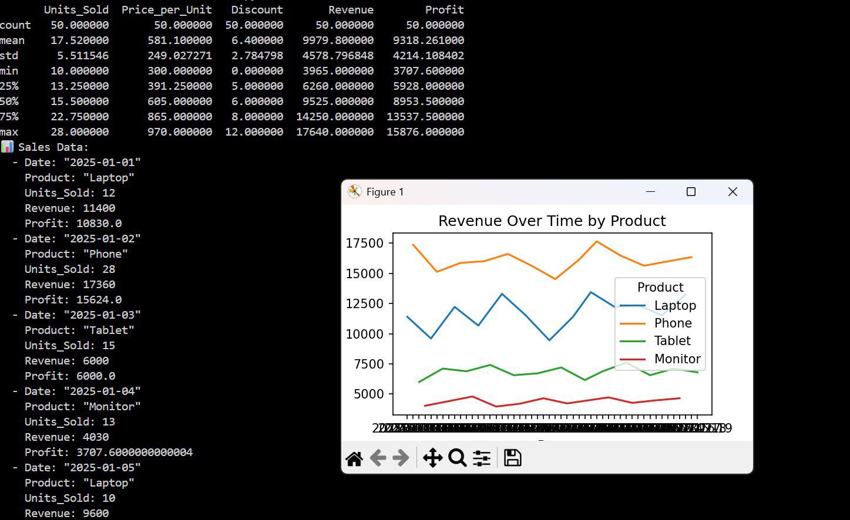Click the Figure 1 title bar text
Image resolution: width=850 pixels, height=520 pixels.
click(x=385, y=192)
